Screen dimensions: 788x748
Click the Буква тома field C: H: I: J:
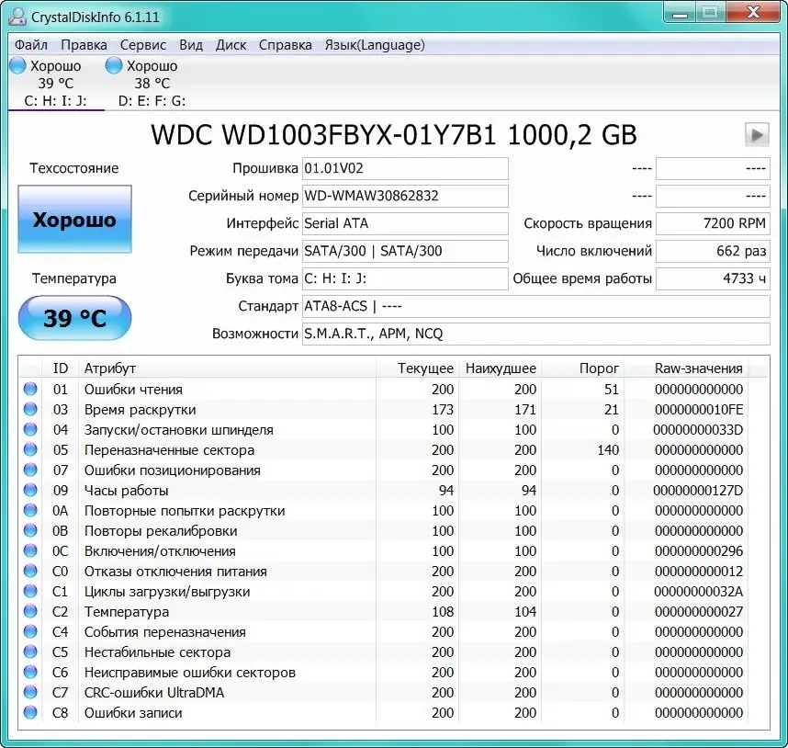pos(405,278)
